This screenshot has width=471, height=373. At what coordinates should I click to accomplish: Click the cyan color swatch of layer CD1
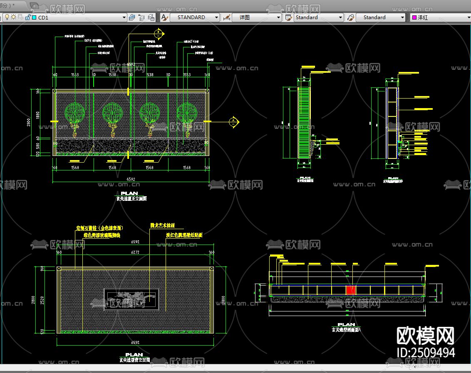(34, 17)
